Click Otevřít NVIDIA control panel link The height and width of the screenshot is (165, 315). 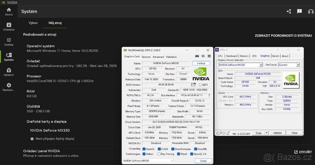click(303, 152)
